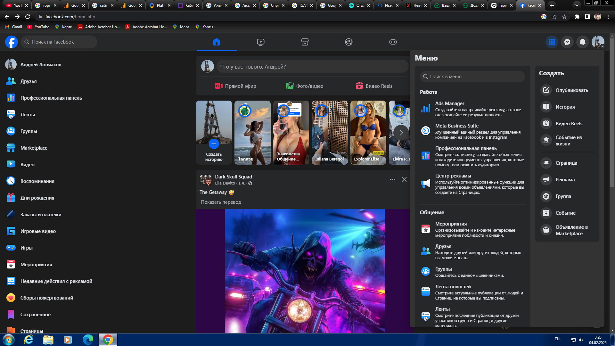Screen dimensions: 615x346
Task: Hide the Dark Skull Squad post
Action: (x=404, y=179)
